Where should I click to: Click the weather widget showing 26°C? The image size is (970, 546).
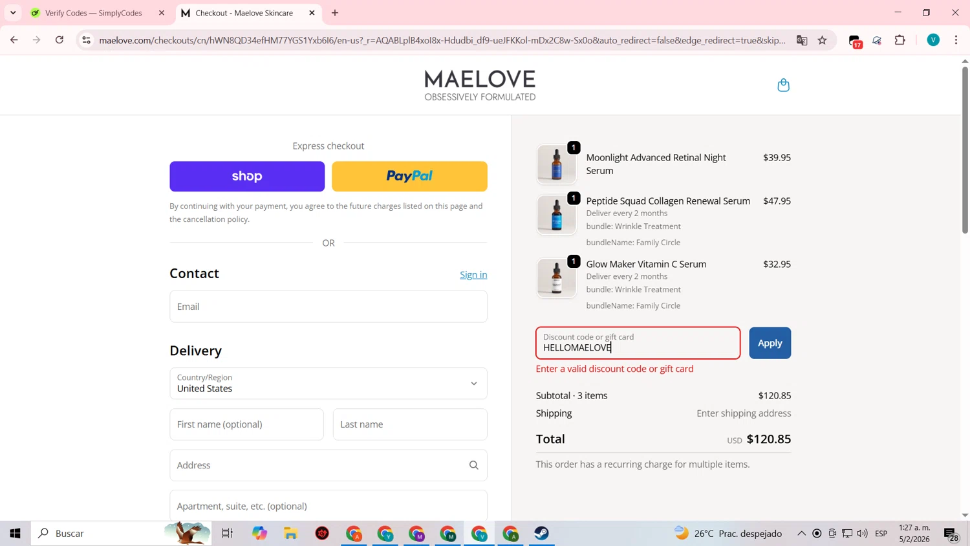pos(728,534)
